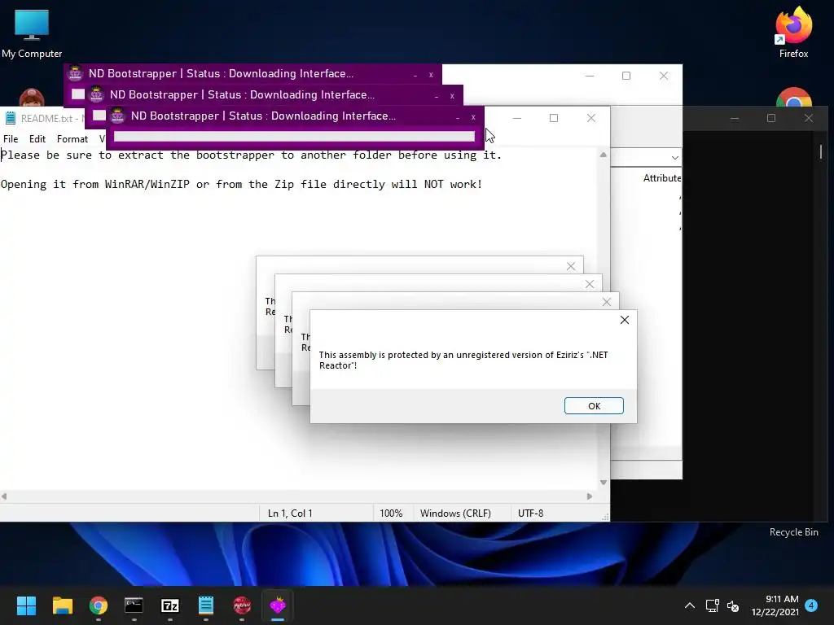
Task: Click OK in the .NET Reactor dialog
Action: click(x=594, y=406)
